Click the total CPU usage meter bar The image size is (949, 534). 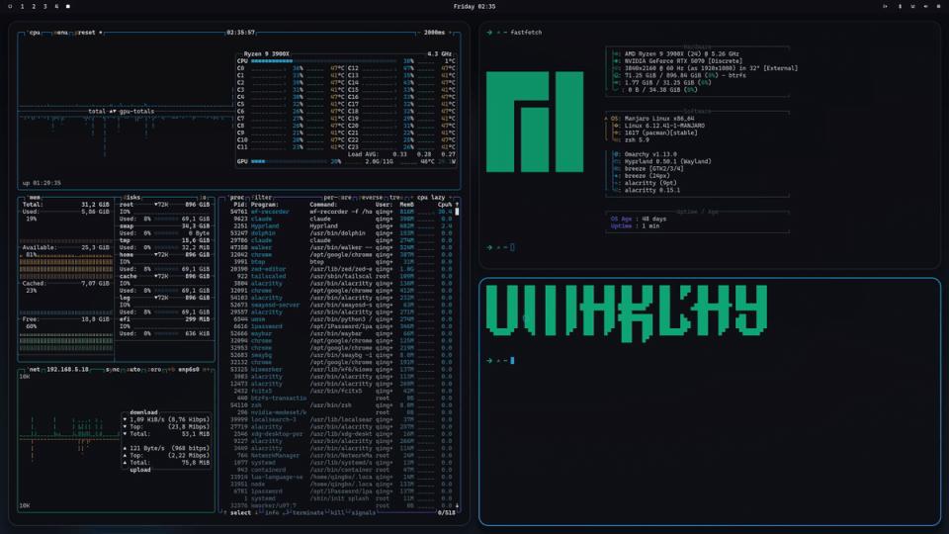click(324, 61)
